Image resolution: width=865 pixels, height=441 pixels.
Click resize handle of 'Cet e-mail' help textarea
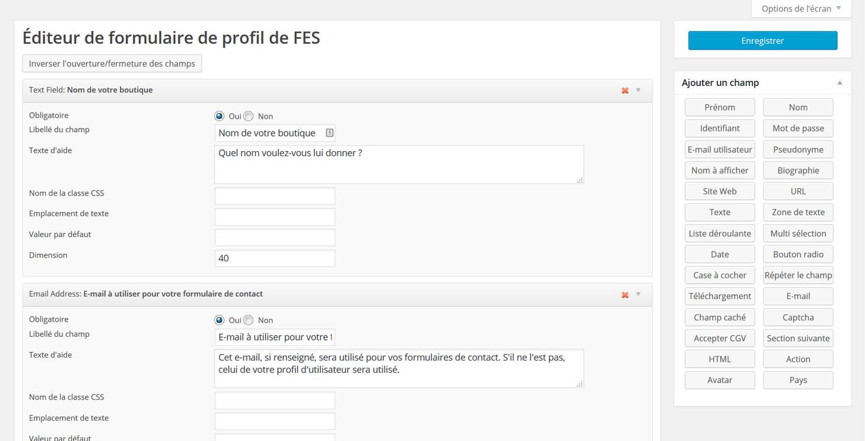pos(579,384)
